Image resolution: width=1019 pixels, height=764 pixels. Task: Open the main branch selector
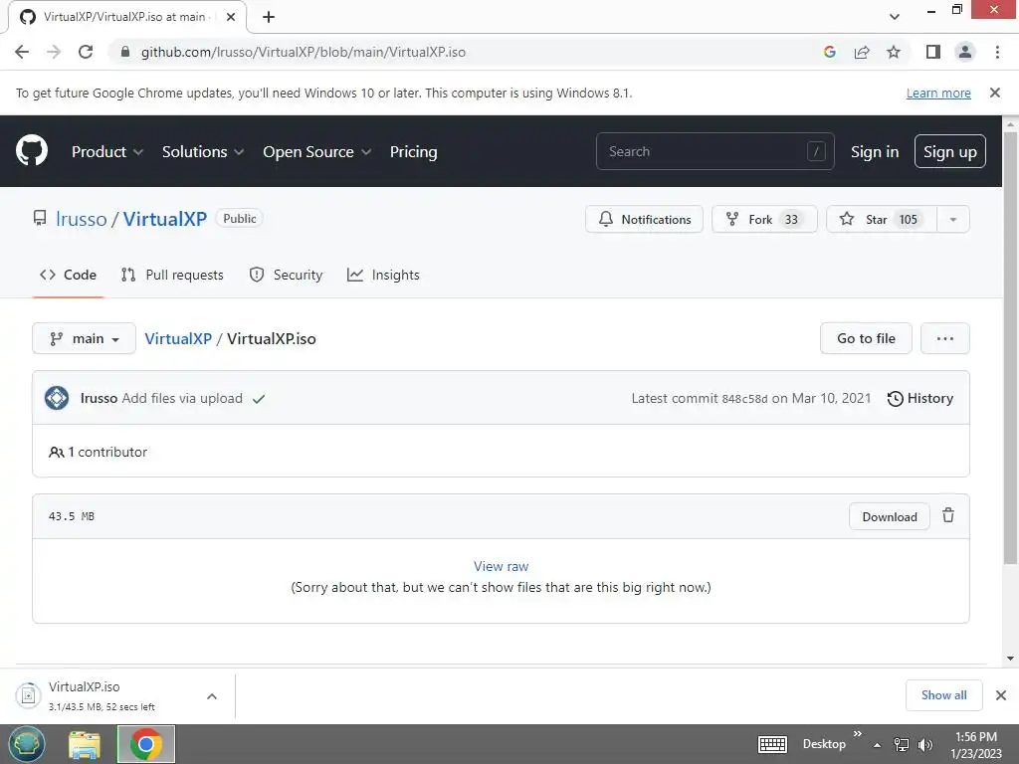(x=84, y=338)
